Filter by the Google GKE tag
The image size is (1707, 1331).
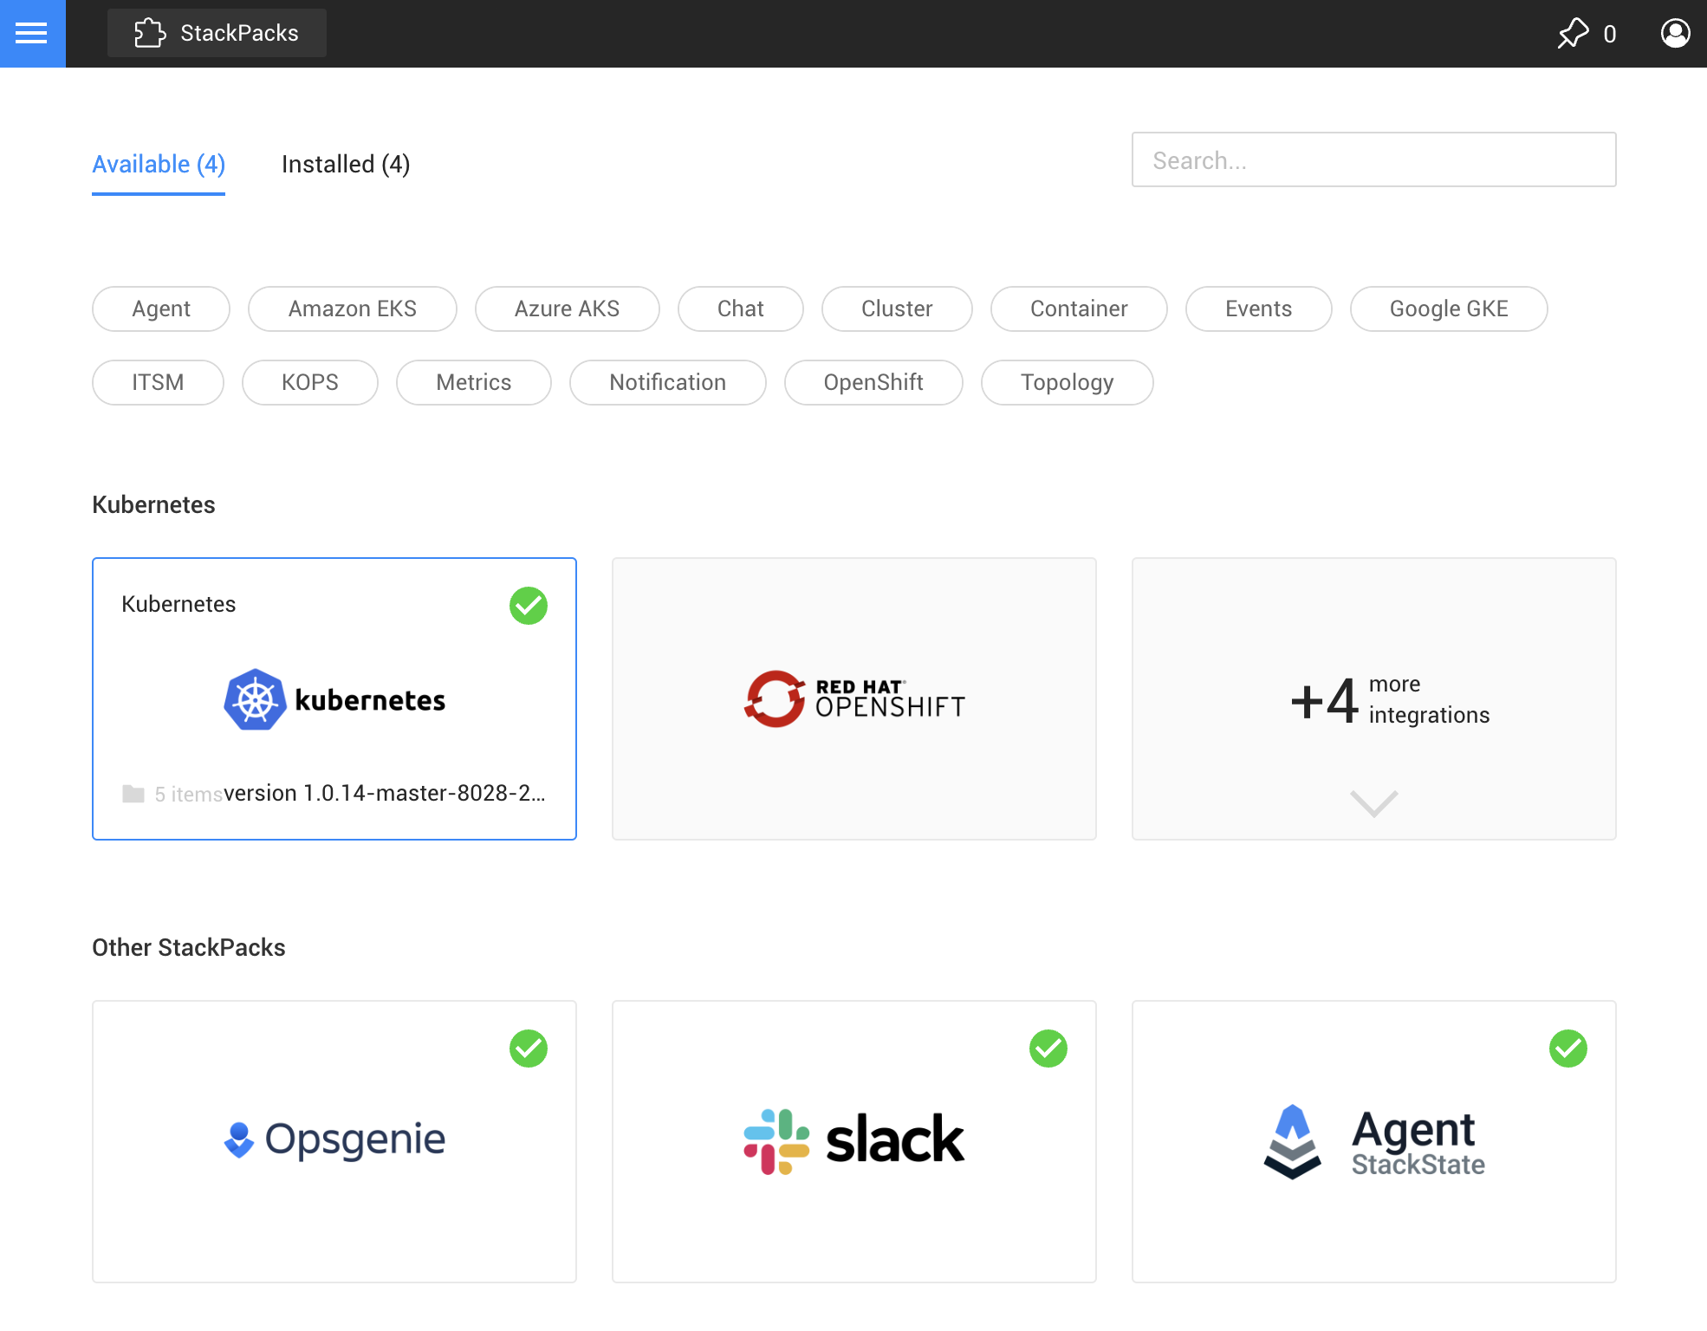(x=1448, y=309)
